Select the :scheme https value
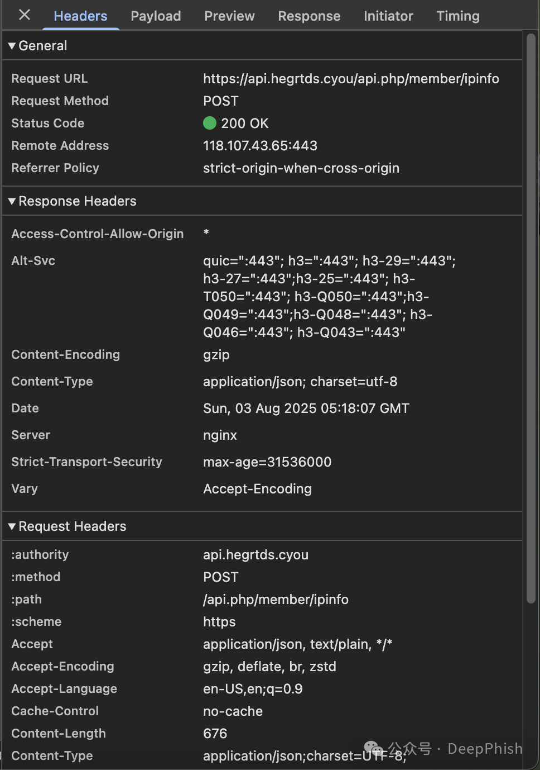The width and height of the screenshot is (540, 770). pyautogui.click(x=219, y=622)
